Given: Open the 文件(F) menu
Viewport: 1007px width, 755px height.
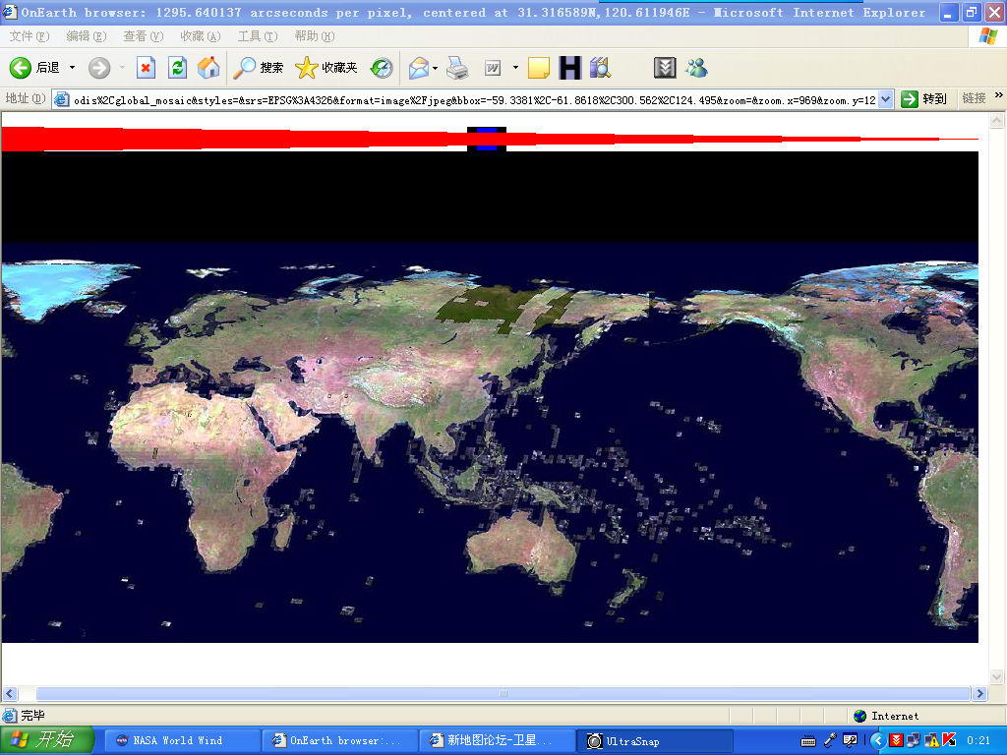Looking at the screenshot, I should (x=29, y=36).
